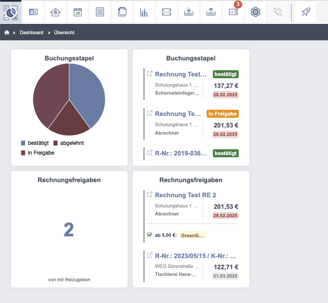Click the orange in Freigabe badge
Screen dimensions: 328x303
click(223, 114)
